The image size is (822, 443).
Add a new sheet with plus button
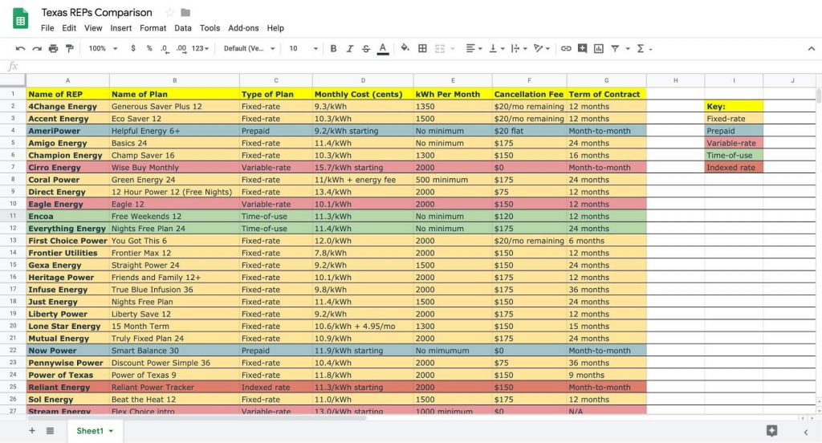[x=32, y=431]
